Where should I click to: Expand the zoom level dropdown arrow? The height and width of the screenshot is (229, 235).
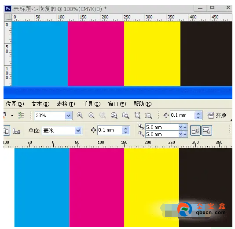(69, 116)
